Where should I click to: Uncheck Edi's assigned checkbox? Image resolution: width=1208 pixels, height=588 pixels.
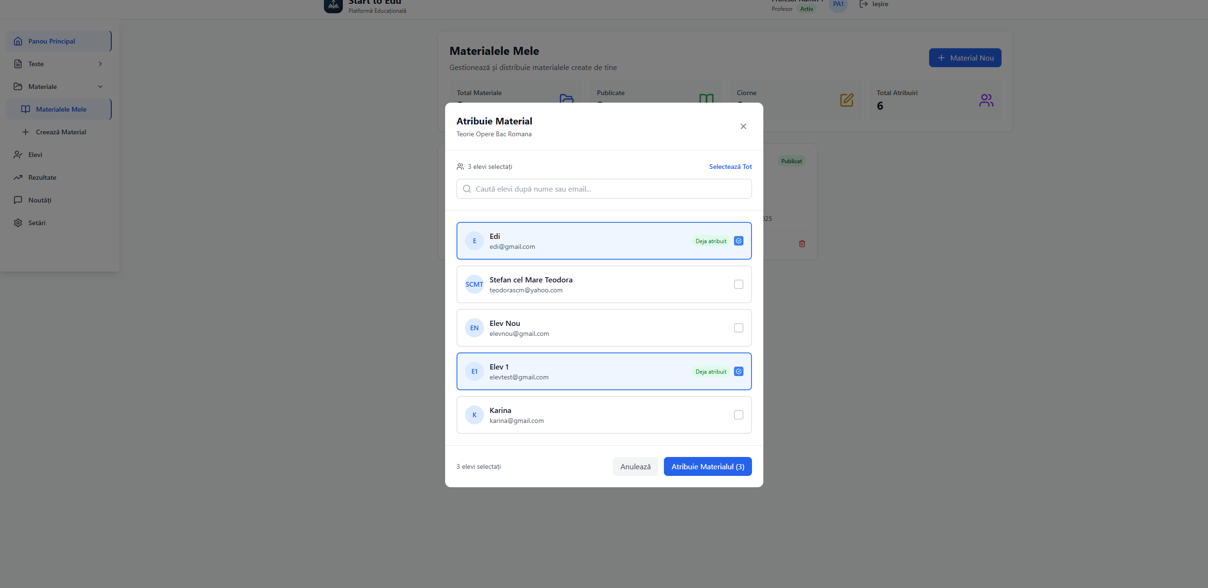(x=739, y=240)
